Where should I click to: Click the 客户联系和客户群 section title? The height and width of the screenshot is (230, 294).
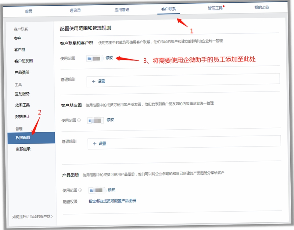pos(76,43)
